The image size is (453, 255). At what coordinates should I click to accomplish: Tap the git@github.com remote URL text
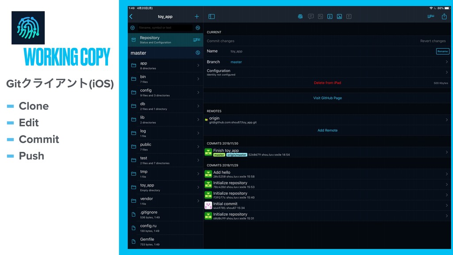(233, 122)
